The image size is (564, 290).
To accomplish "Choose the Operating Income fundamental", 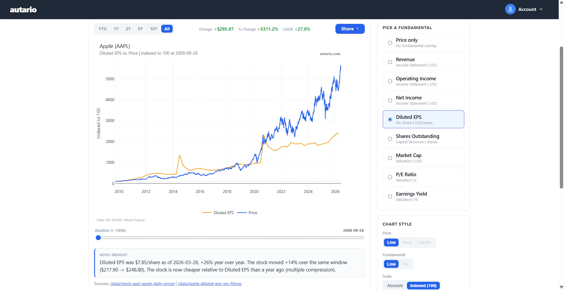I will pos(423,81).
